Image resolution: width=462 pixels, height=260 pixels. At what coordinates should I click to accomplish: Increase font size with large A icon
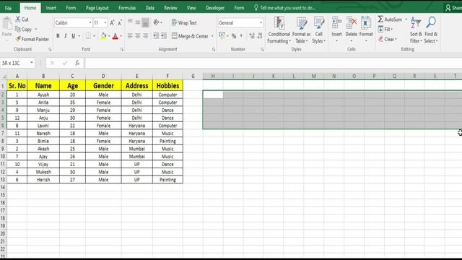[112, 22]
